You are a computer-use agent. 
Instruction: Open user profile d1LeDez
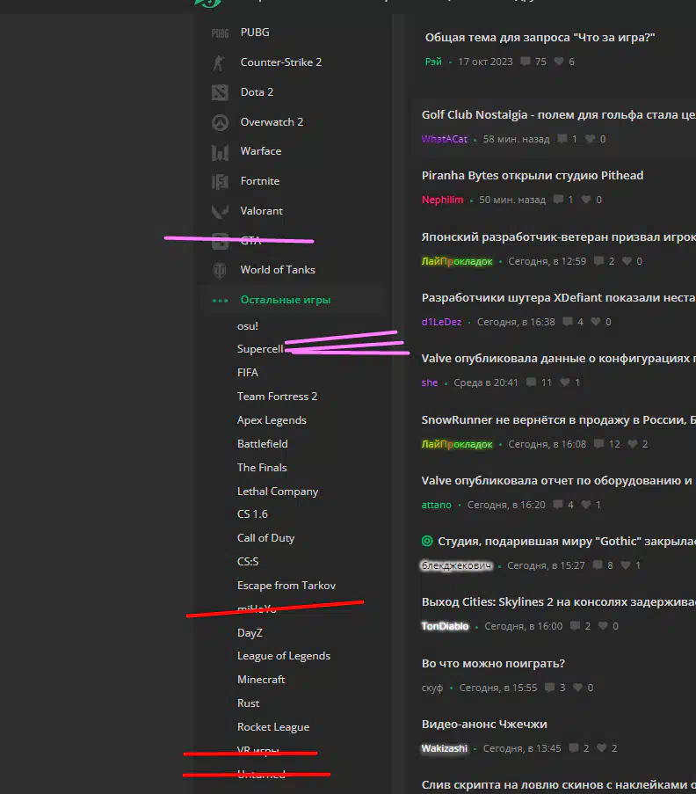pos(441,322)
